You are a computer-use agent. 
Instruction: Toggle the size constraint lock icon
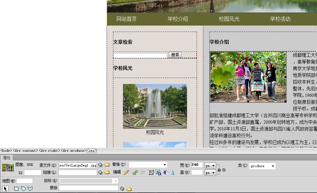click(219, 170)
